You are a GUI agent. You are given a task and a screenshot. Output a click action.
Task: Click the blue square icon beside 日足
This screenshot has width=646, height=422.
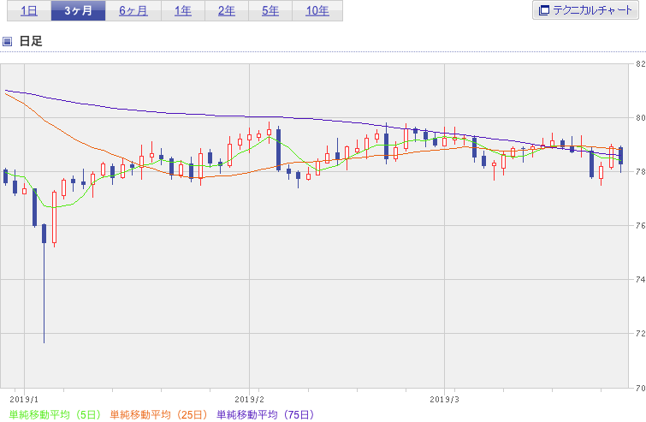pos(7,41)
